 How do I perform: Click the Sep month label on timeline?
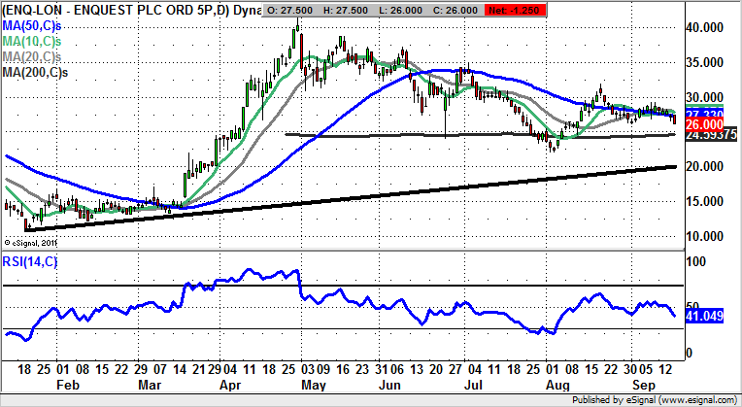click(641, 385)
